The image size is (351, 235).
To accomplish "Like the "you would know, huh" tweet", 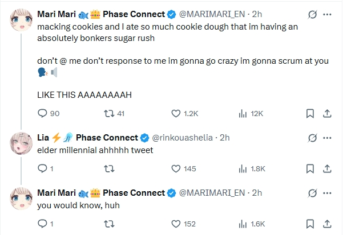I will (x=176, y=224).
